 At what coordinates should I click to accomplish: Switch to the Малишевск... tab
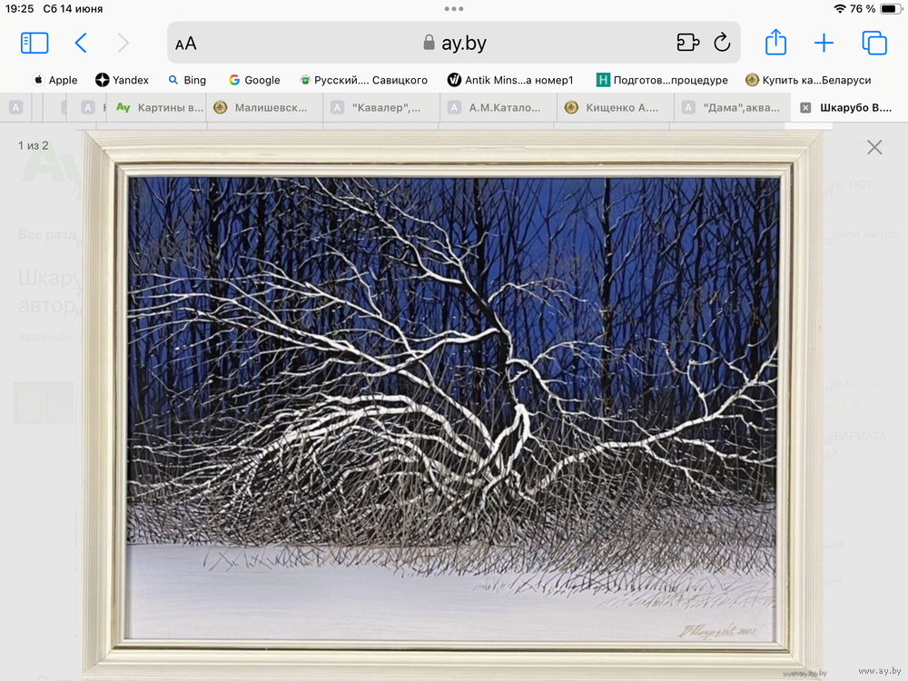[264, 107]
